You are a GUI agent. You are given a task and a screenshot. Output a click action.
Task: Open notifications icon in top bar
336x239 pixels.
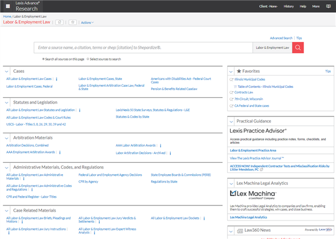pyautogui.click(x=328, y=6)
